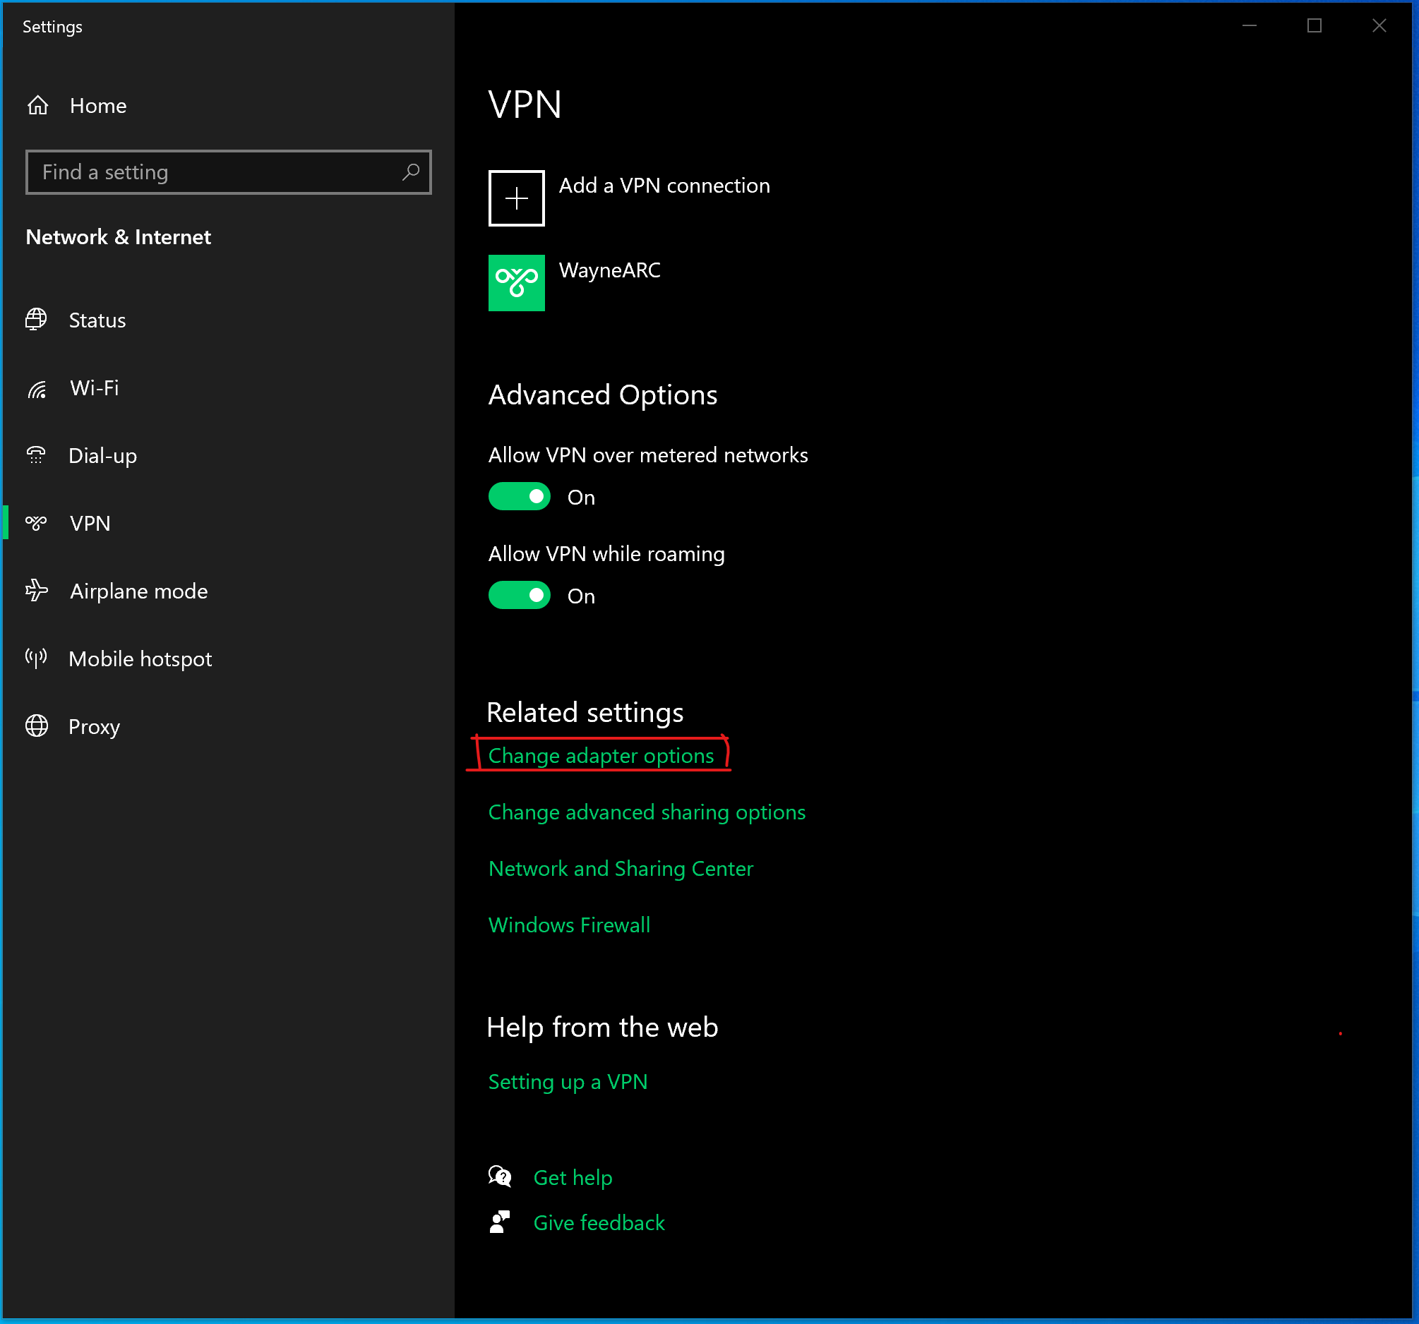The height and width of the screenshot is (1324, 1419).
Task: Click the Get help chat icon
Action: tap(500, 1176)
